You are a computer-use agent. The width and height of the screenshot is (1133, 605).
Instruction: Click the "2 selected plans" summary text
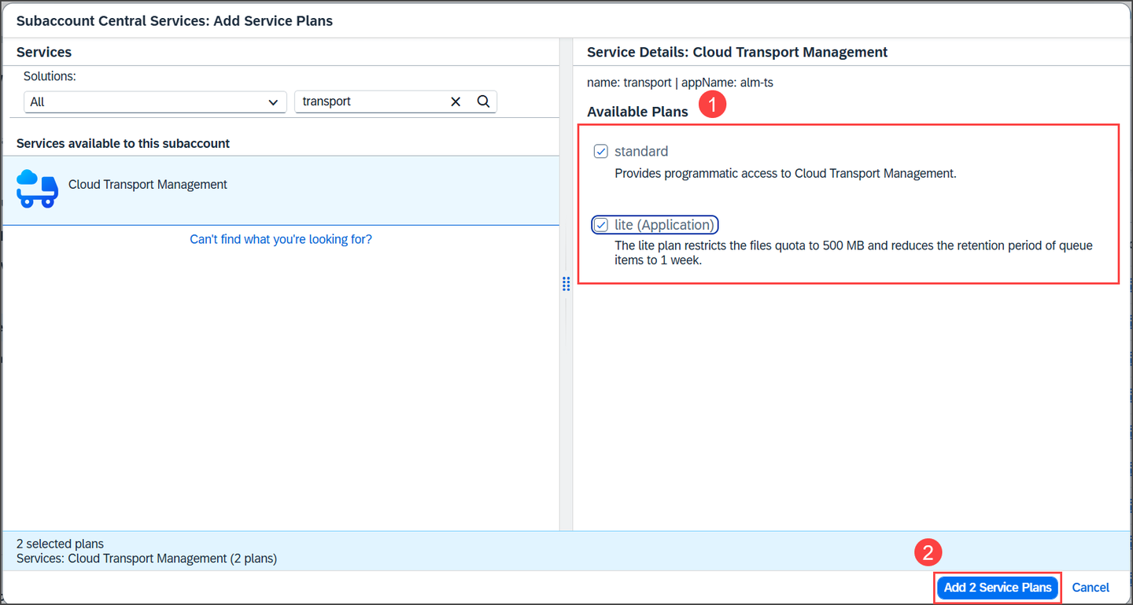(60, 544)
